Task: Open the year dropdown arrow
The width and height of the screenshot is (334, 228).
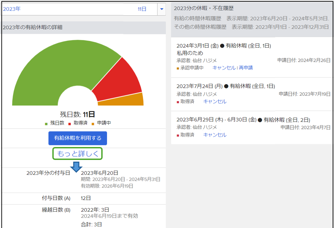Action: pyautogui.click(x=161, y=9)
